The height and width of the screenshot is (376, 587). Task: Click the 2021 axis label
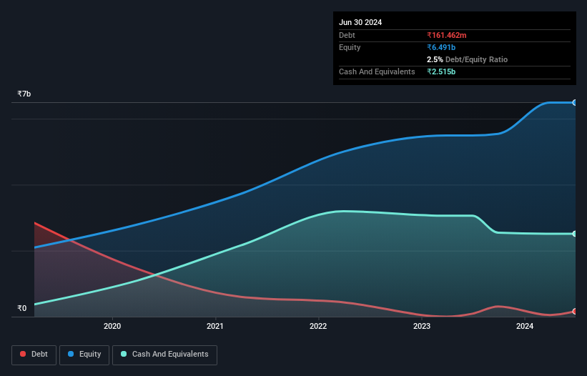pos(215,326)
